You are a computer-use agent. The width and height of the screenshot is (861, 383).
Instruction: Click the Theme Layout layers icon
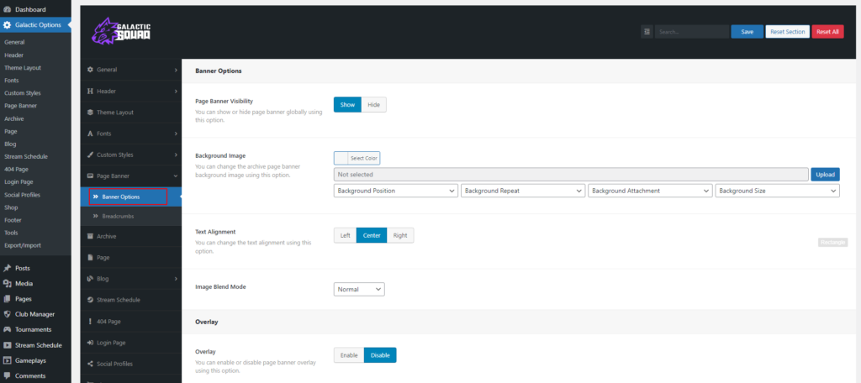[91, 113]
